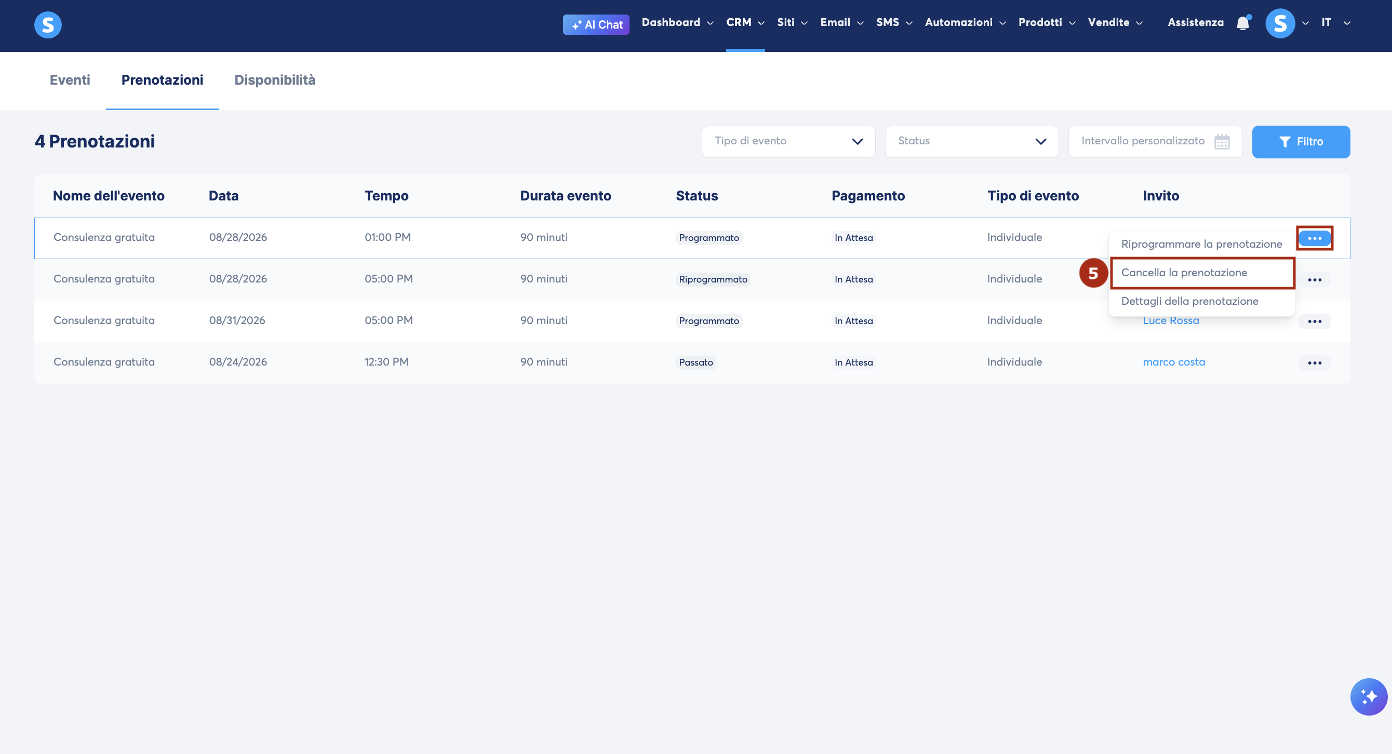This screenshot has width=1392, height=754.
Task: Expand the CRM menu
Action: pos(745,22)
